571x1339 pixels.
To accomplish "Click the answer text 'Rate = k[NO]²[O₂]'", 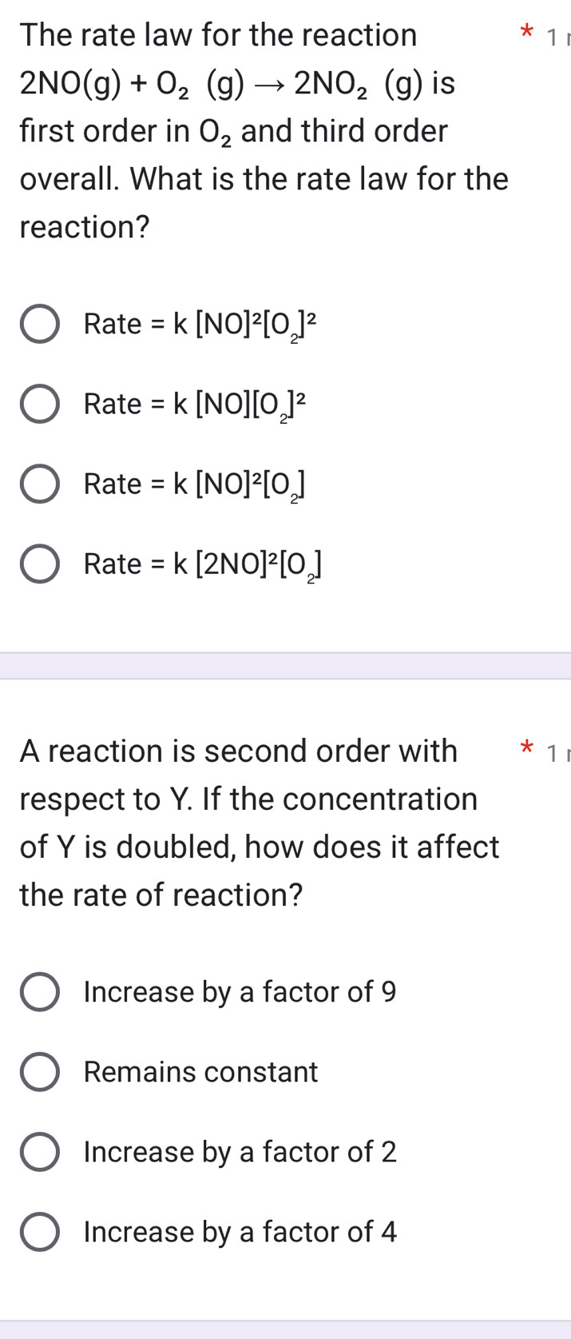I will 195,484.
